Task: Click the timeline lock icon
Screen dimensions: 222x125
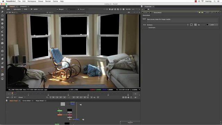Action: tap(128, 97)
